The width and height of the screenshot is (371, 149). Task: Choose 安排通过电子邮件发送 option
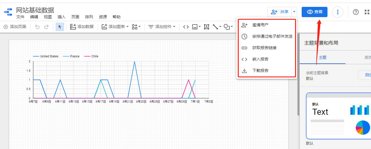coord(266,37)
